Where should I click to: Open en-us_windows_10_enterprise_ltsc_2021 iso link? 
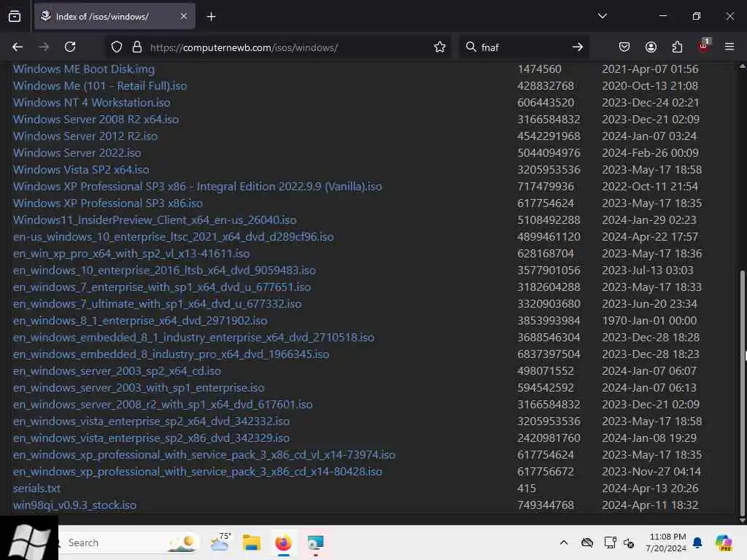click(174, 237)
